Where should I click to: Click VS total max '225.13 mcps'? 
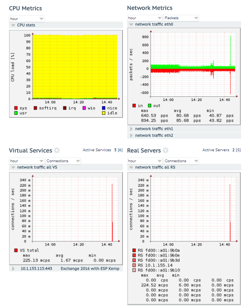(x=37, y=260)
